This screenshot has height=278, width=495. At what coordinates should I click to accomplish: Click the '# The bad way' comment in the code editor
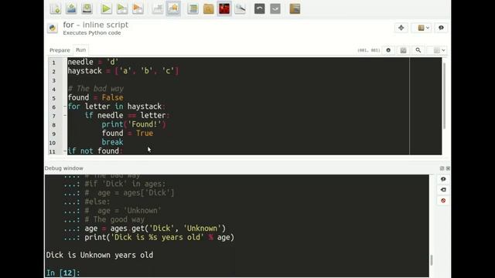tap(96, 89)
